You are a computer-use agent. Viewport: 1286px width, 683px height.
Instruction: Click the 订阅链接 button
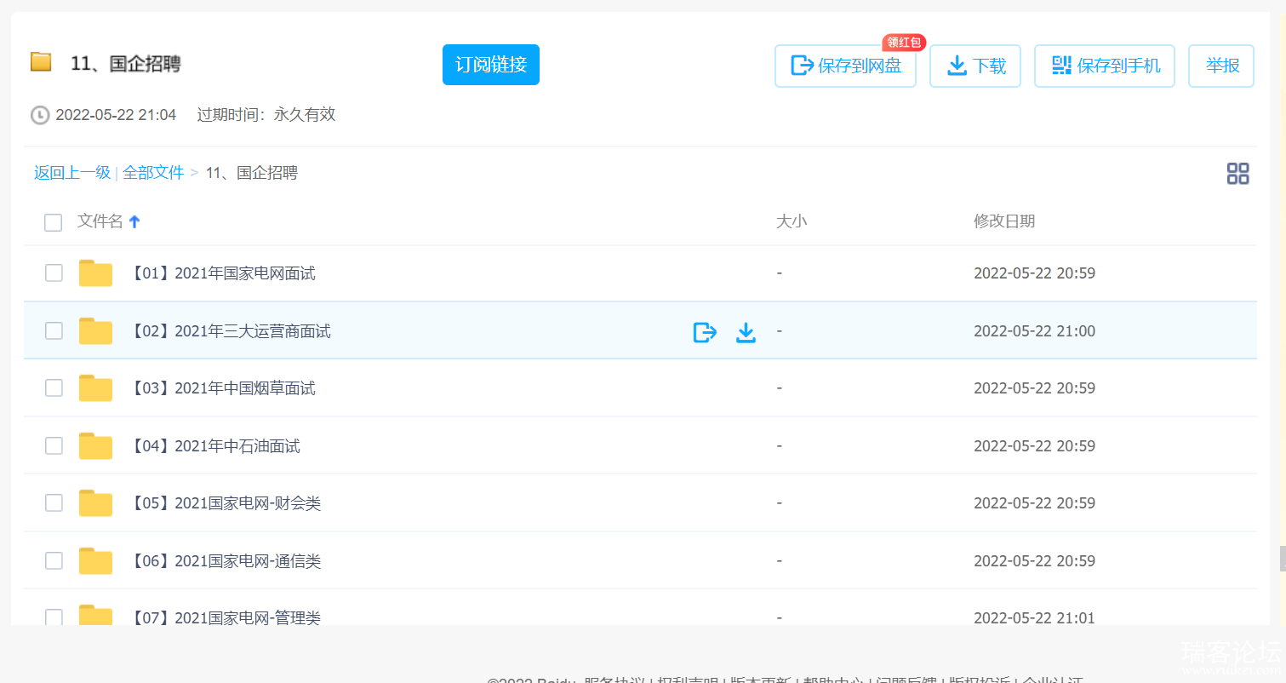tap(491, 65)
